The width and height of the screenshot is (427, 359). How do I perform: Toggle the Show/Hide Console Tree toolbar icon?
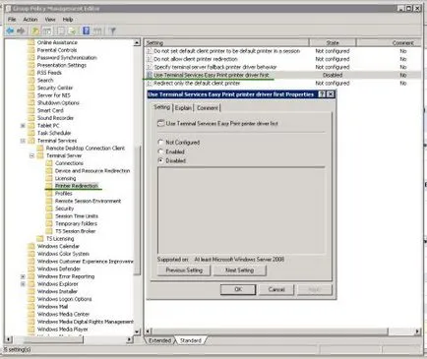(47, 31)
